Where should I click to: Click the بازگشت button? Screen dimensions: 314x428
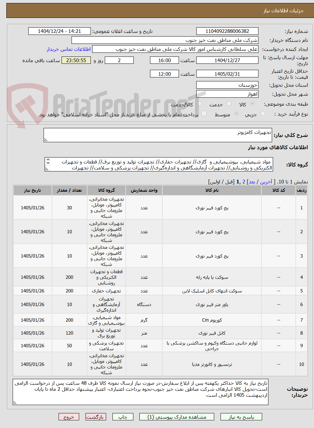tap(96, 417)
